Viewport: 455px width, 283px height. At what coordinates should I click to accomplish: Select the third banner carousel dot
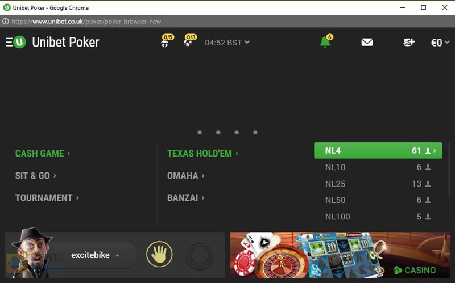237,133
